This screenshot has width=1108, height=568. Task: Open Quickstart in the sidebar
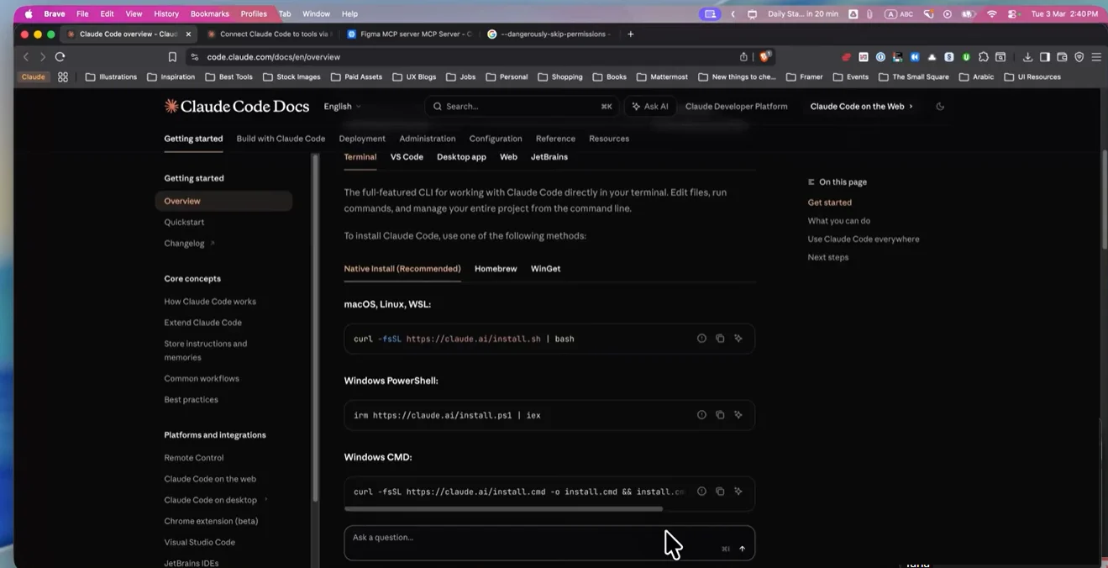(x=184, y=222)
